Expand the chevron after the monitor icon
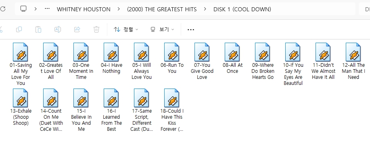This screenshot has height=167, width=370. [36, 9]
